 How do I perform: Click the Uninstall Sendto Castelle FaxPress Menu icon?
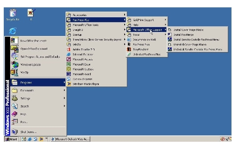(170, 49)
